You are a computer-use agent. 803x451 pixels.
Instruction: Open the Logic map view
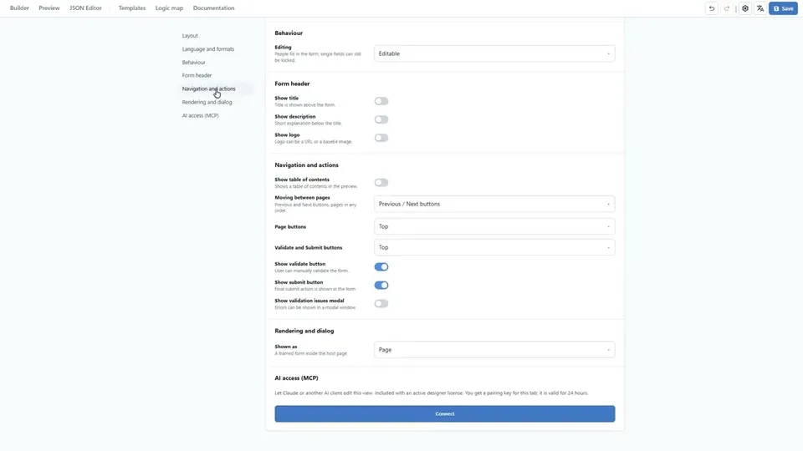[x=169, y=8]
